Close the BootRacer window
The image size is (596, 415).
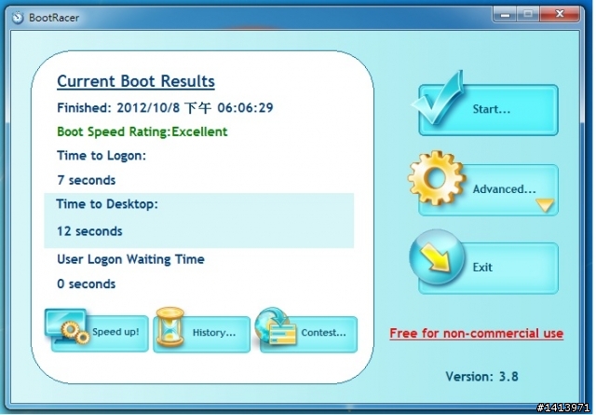[560, 15]
